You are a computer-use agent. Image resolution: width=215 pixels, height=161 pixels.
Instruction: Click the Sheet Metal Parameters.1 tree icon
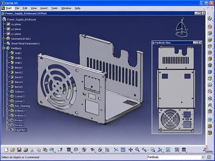coord(8,43)
